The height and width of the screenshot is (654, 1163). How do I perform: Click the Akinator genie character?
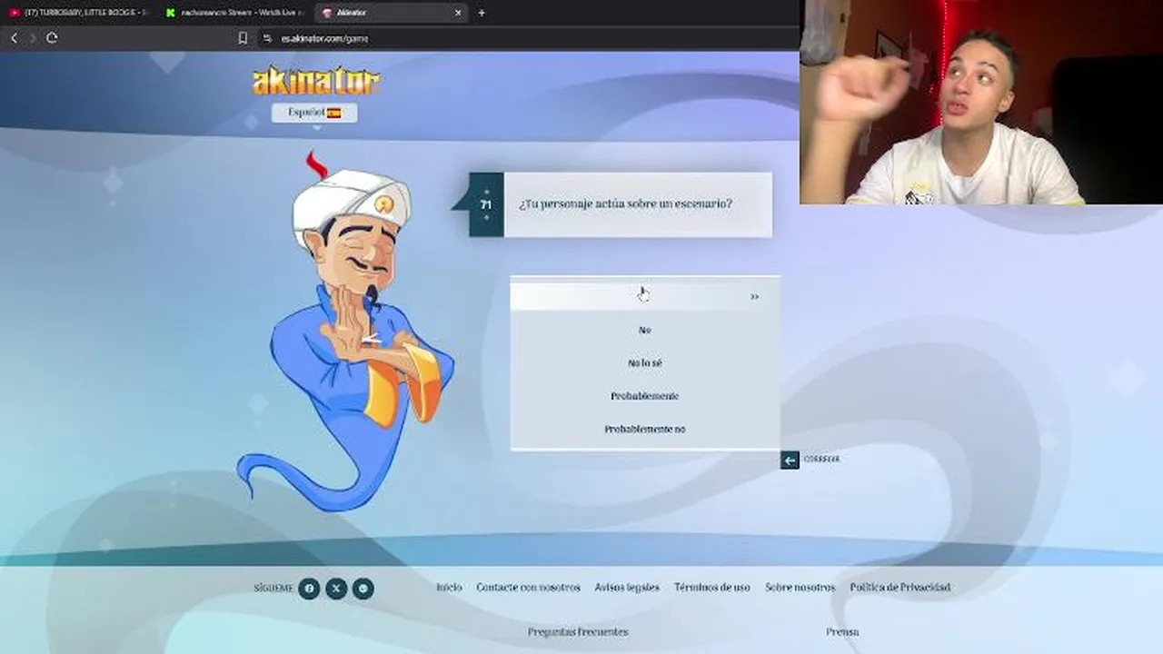click(345, 332)
